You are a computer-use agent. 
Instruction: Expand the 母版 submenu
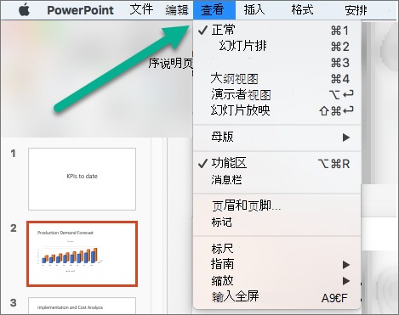coord(276,137)
